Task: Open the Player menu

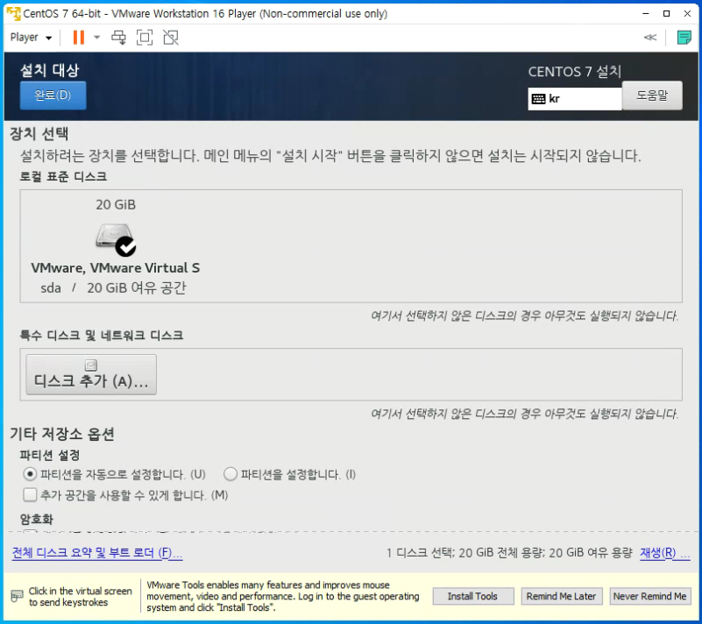Action: click(31, 37)
